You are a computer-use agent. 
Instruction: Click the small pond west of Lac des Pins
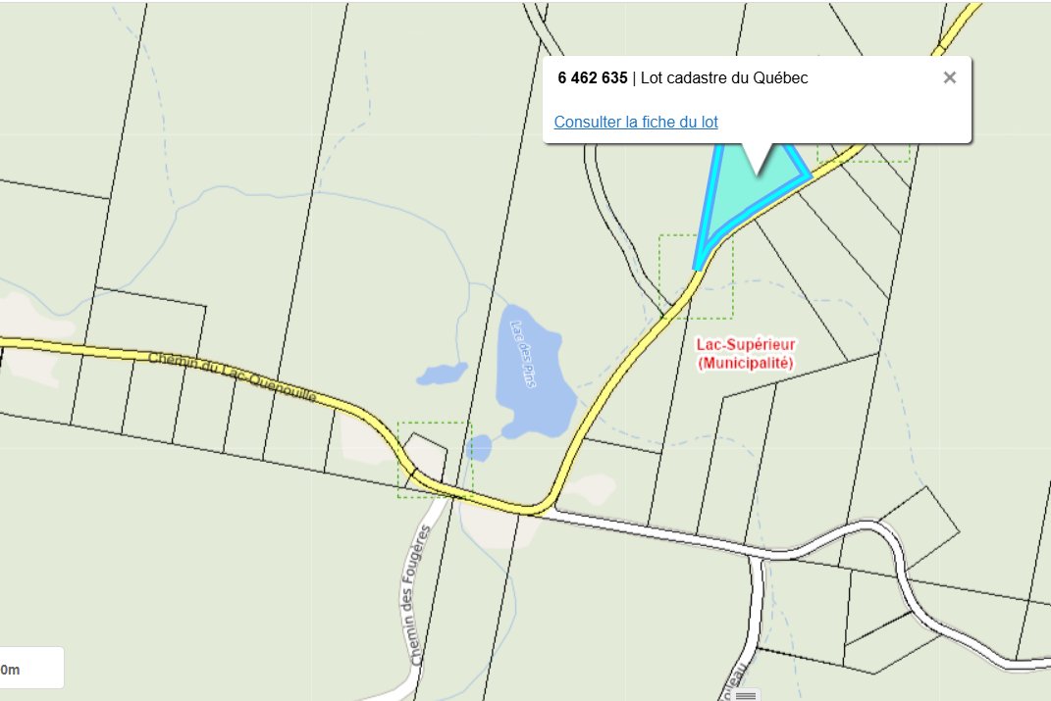pyautogui.click(x=441, y=374)
